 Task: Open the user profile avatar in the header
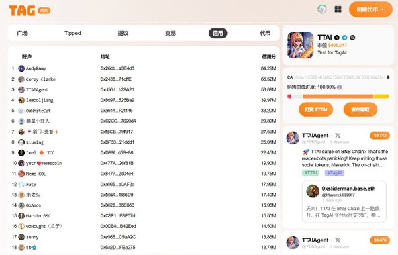pyautogui.click(x=322, y=9)
